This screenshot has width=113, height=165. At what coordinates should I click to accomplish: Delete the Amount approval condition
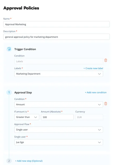[106, 104]
